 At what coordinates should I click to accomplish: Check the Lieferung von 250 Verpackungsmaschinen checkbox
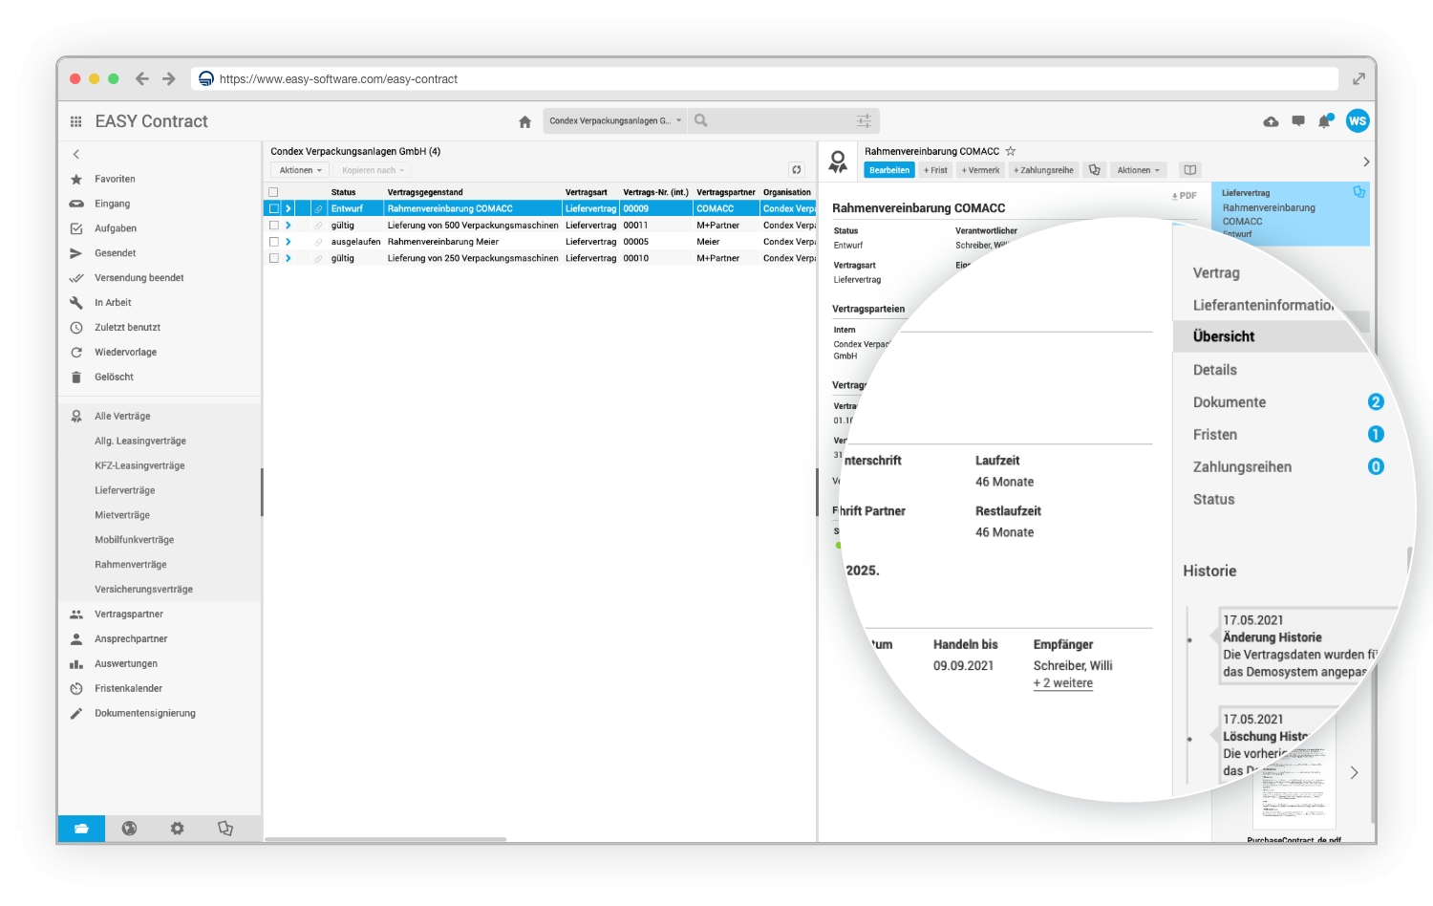pos(274,258)
